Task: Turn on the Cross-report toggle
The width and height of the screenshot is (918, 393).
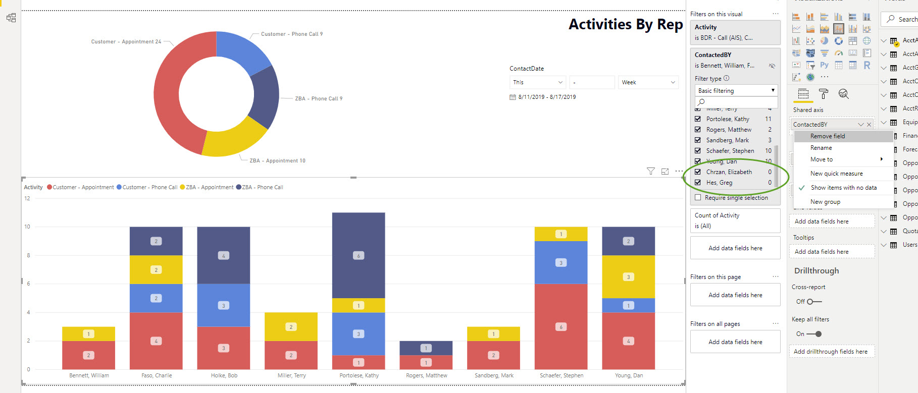Action: point(814,302)
